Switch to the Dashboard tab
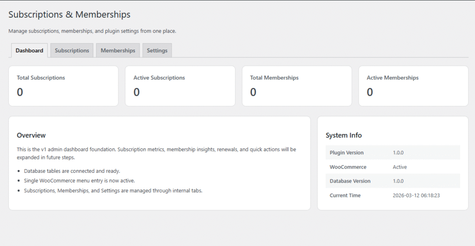The height and width of the screenshot is (246, 475). [29, 50]
